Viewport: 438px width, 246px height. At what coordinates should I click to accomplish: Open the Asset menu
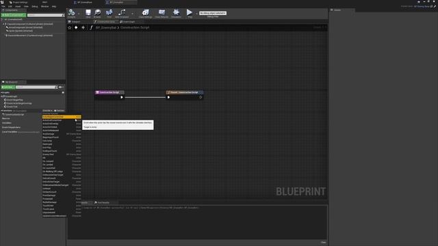coord(18,6)
